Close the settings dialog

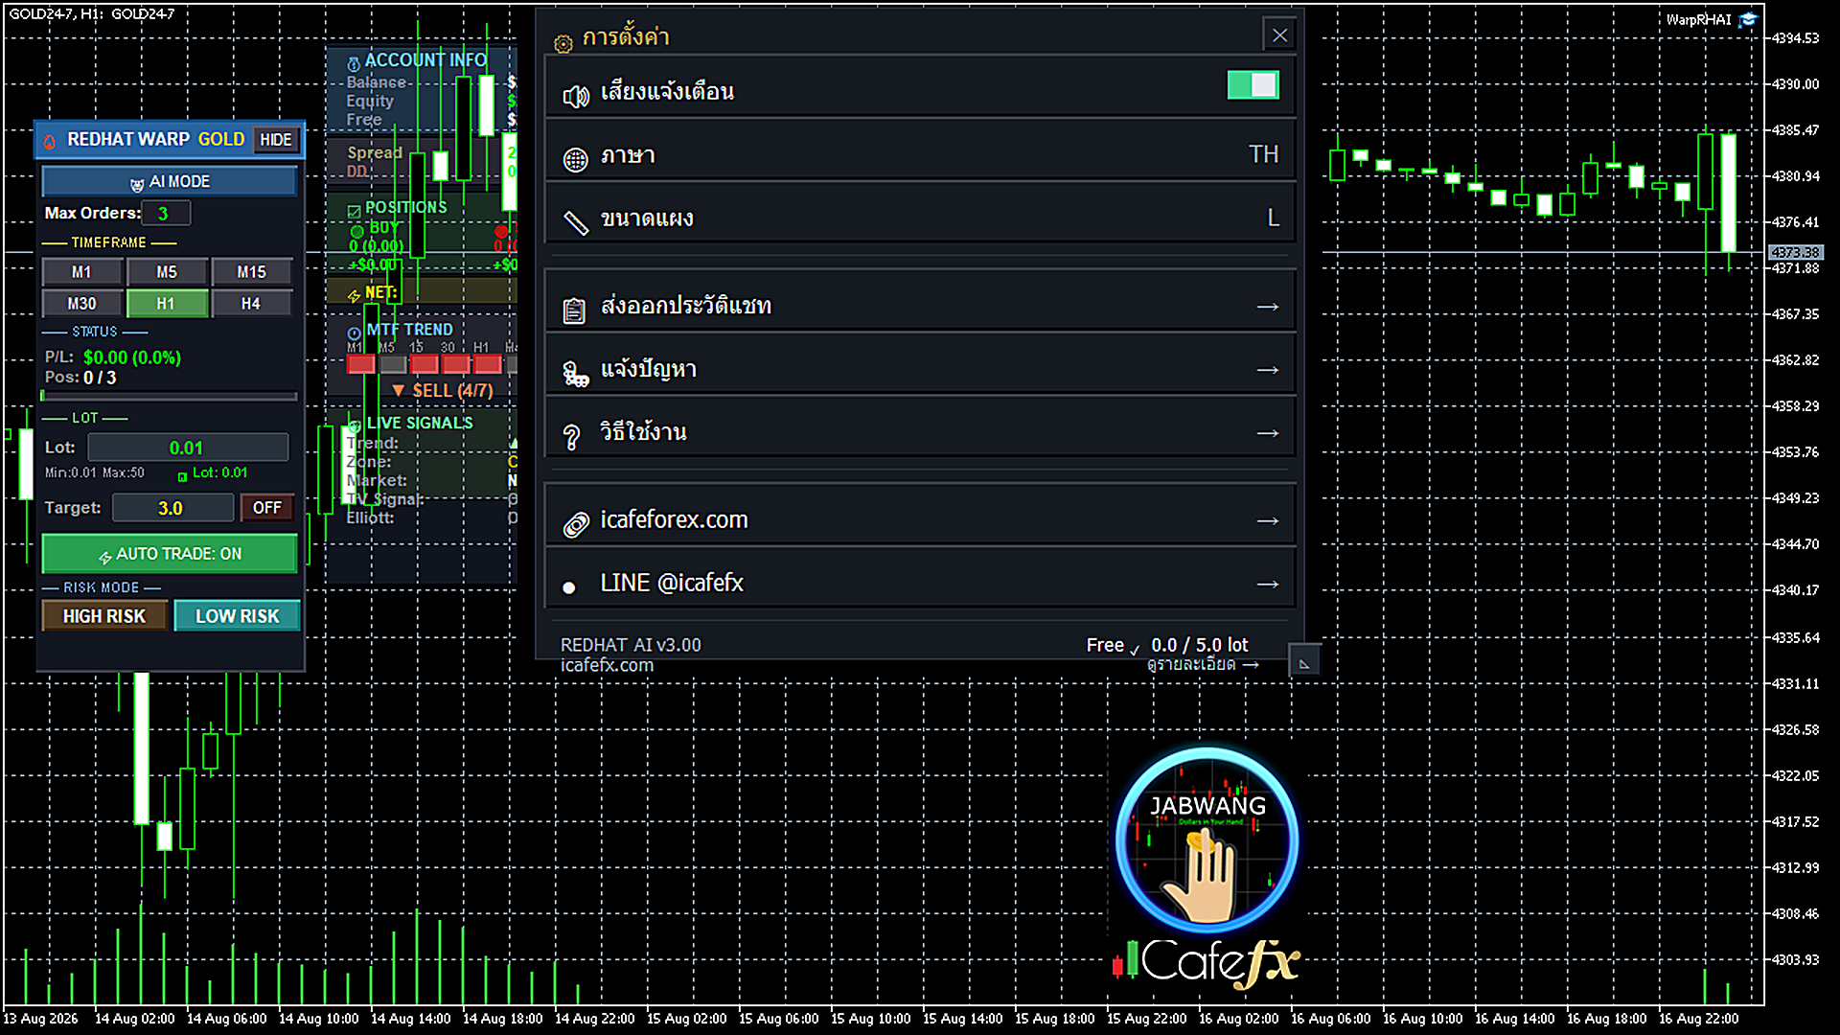tap(1279, 35)
